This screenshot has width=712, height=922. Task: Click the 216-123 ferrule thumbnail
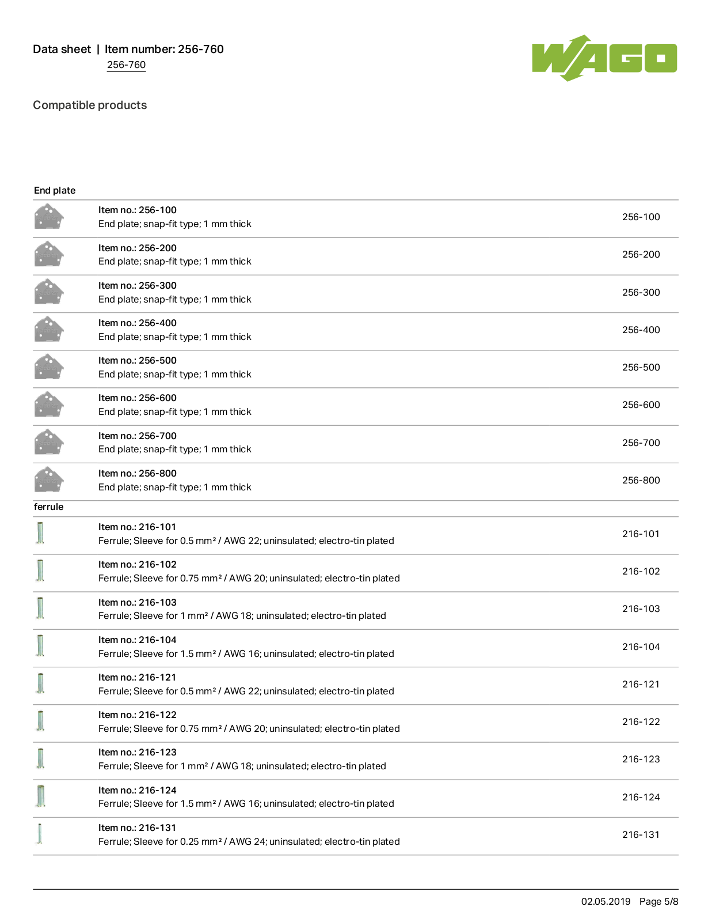point(40,758)
